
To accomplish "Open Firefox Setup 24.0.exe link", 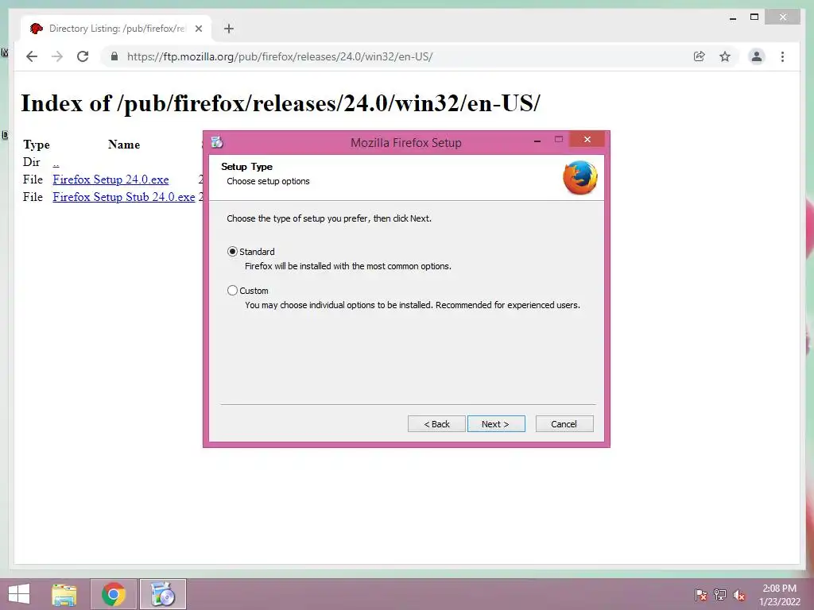I will point(110,180).
